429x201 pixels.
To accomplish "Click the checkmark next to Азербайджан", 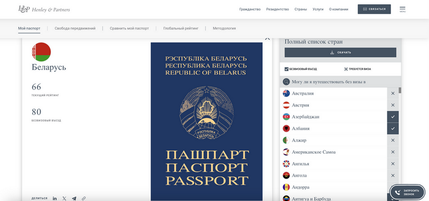I will [x=393, y=117].
